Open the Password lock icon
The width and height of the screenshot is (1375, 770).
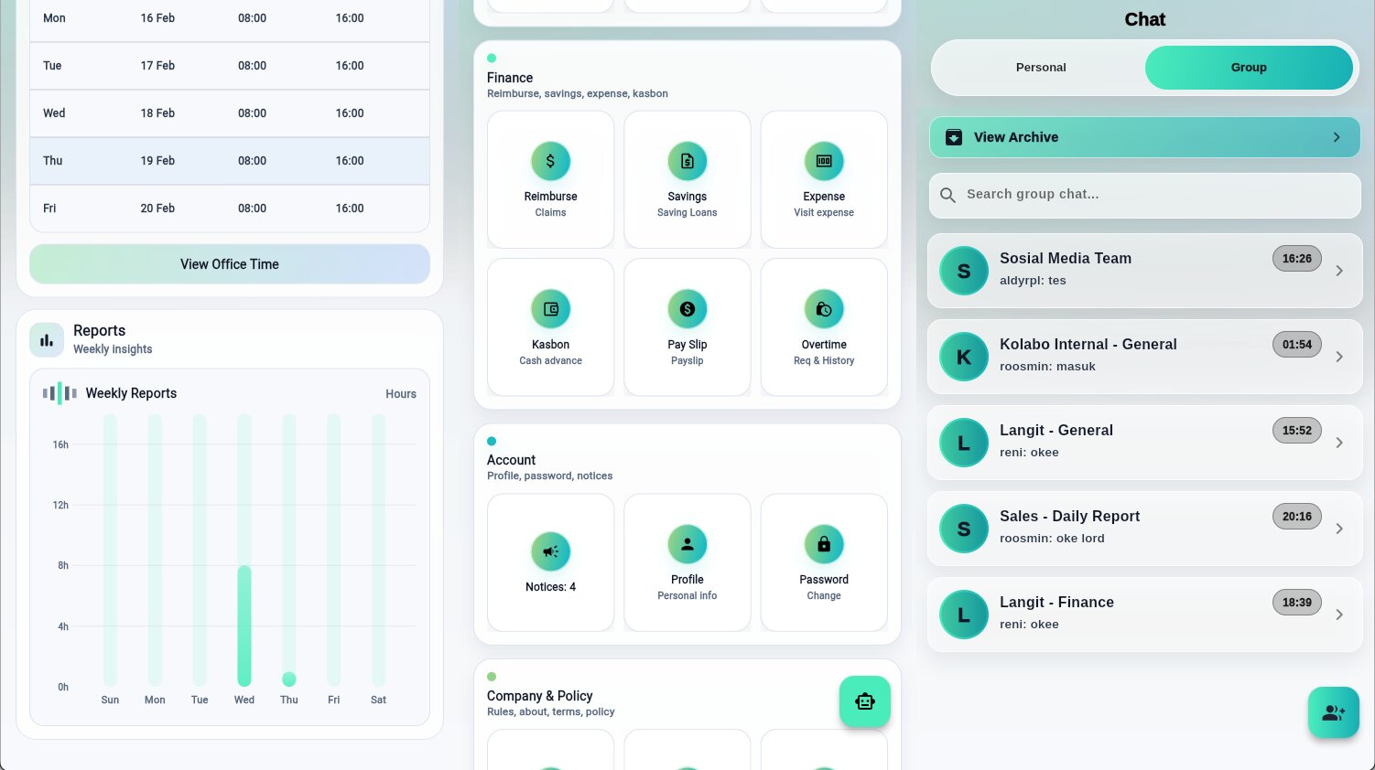(823, 545)
